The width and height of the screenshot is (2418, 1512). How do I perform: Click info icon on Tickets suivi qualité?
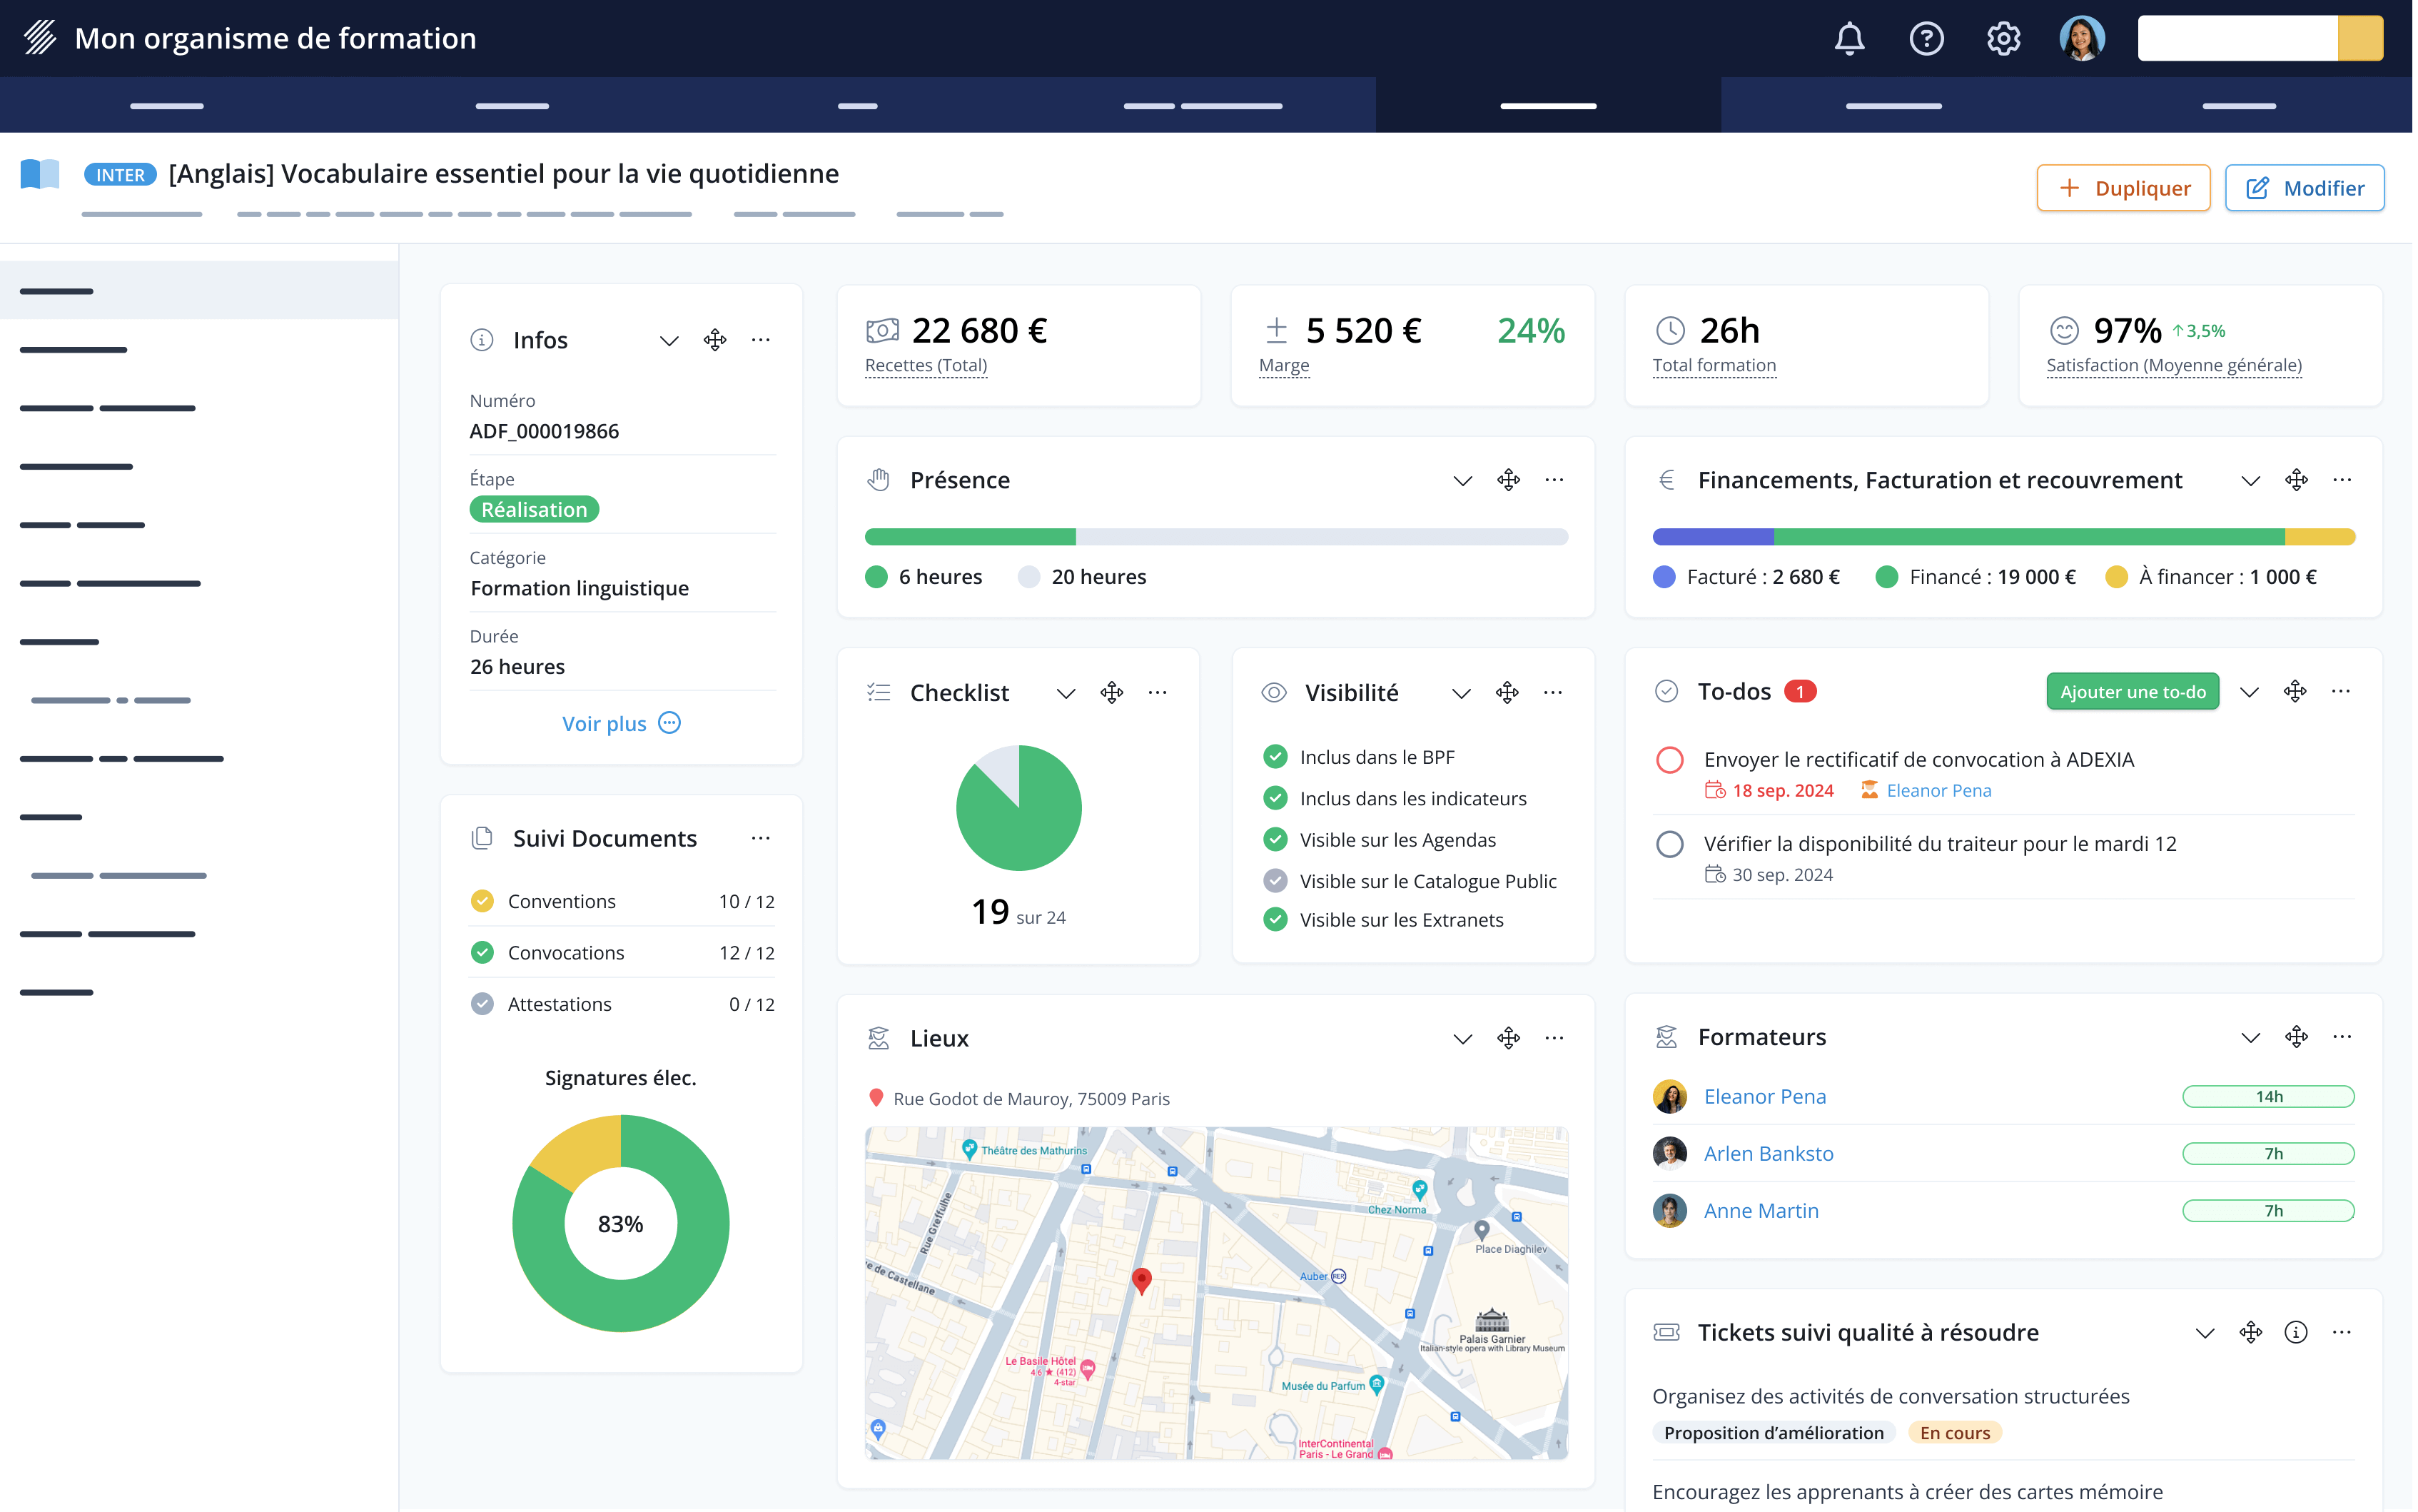click(x=2296, y=1332)
